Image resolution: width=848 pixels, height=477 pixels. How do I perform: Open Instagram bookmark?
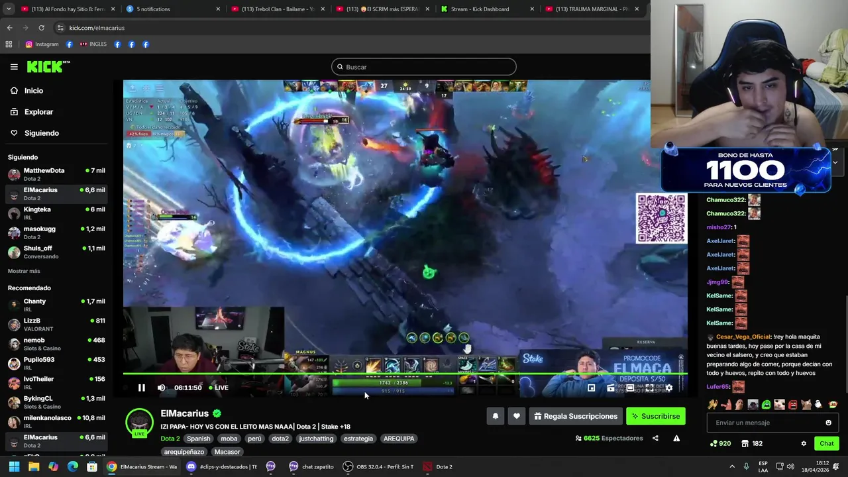coord(42,44)
